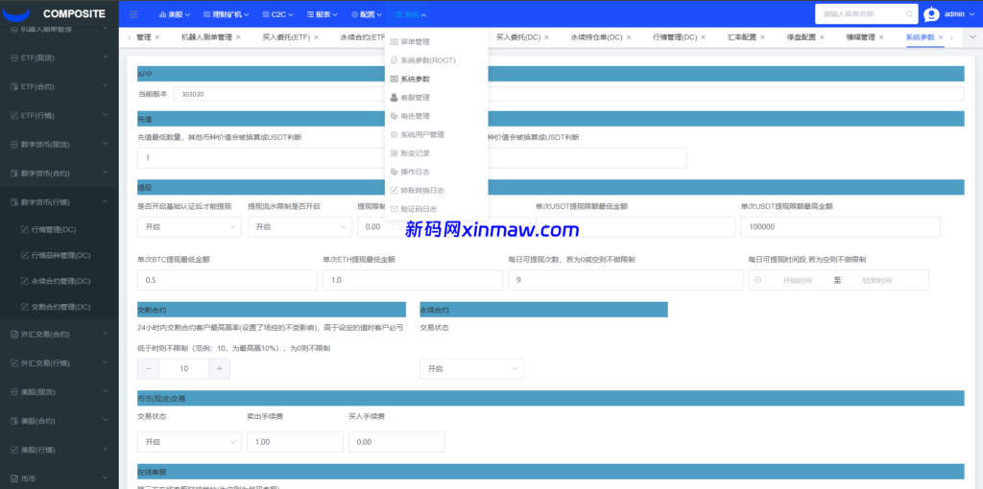Expand the 外汇交易(行情) sidebar group

[x=59, y=363]
